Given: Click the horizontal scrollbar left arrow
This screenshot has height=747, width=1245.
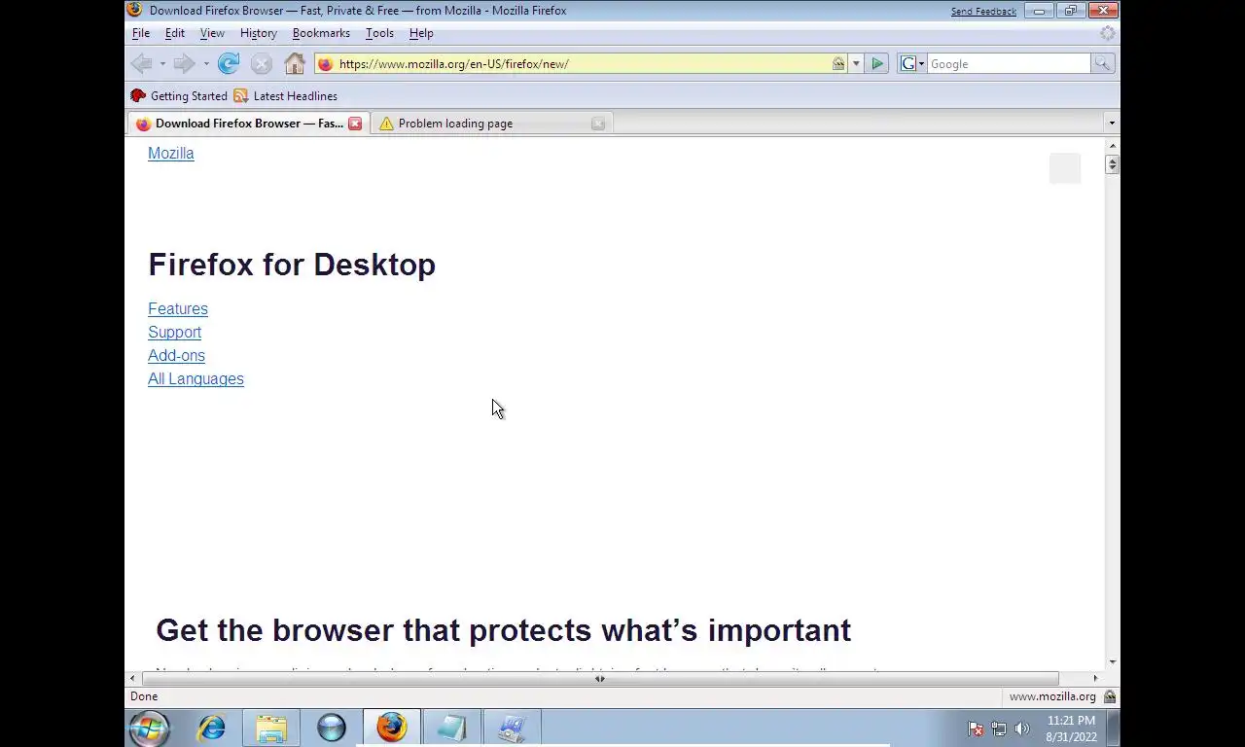Looking at the screenshot, I should [x=132, y=679].
